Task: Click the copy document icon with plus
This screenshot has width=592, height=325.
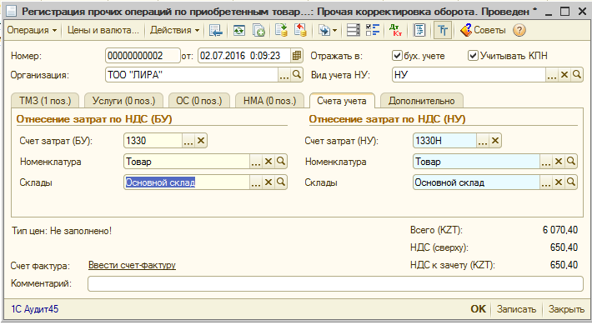Action: point(258,30)
